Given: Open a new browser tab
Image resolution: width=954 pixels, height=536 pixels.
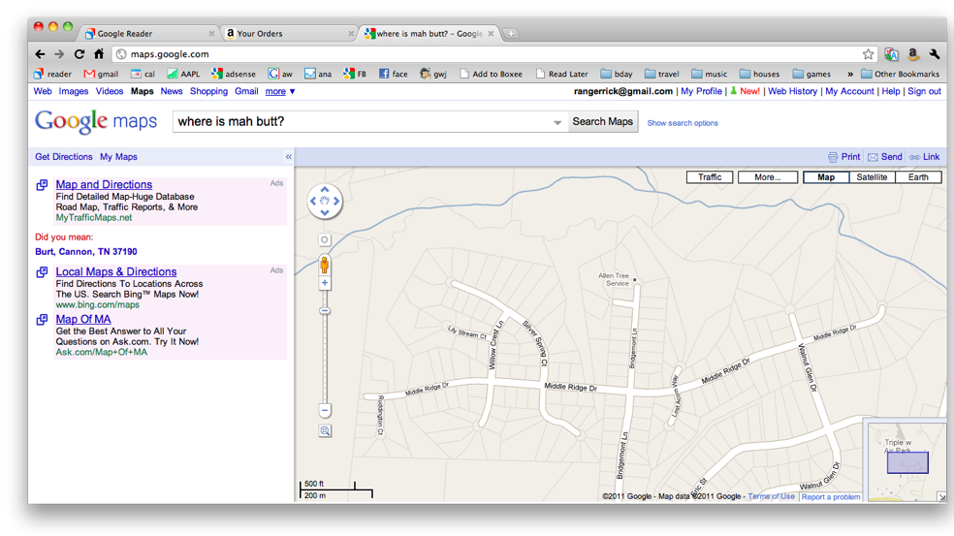Looking at the screenshot, I should click(511, 34).
